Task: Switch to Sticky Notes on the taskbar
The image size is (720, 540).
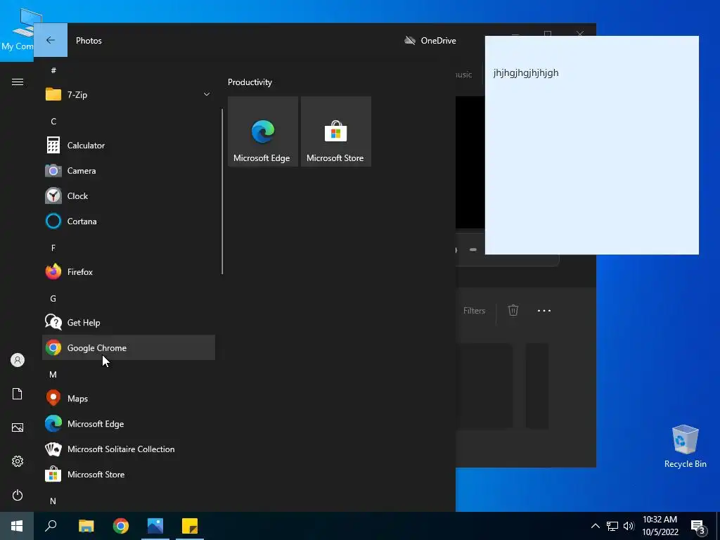Action: (190, 526)
